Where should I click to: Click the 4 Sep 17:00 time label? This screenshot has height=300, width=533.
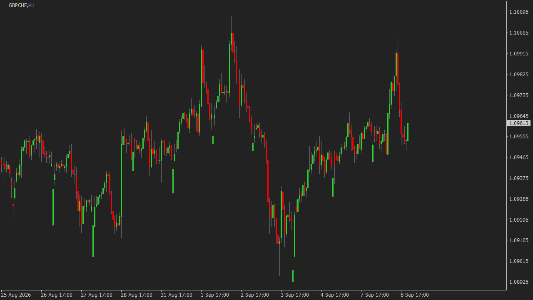(335, 295)
